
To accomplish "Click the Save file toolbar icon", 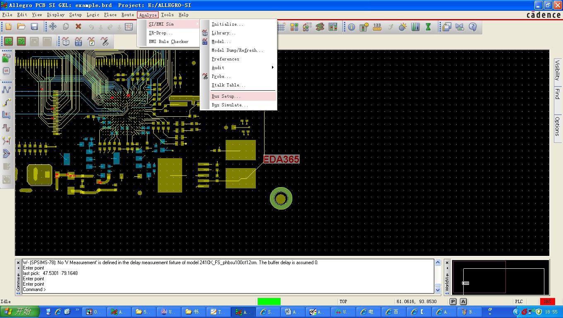I will tap(34, 27).
